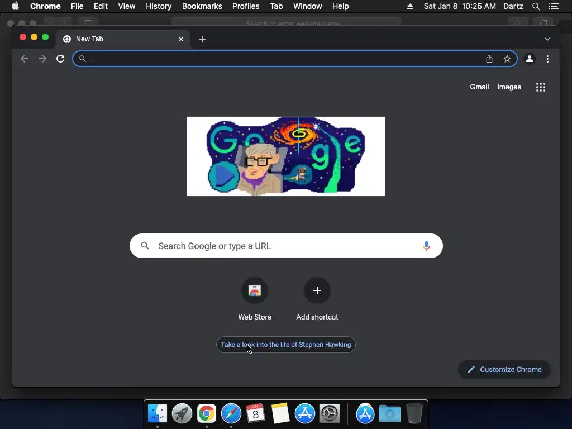Screen dimensions: 572x429
Task: Click the Customize Chrome button
Action: pyautogui.click(x=504, y=370)
